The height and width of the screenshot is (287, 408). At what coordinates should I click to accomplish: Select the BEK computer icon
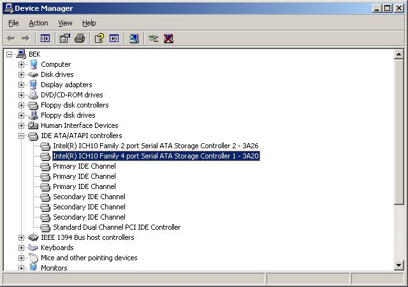click(21, 54)
